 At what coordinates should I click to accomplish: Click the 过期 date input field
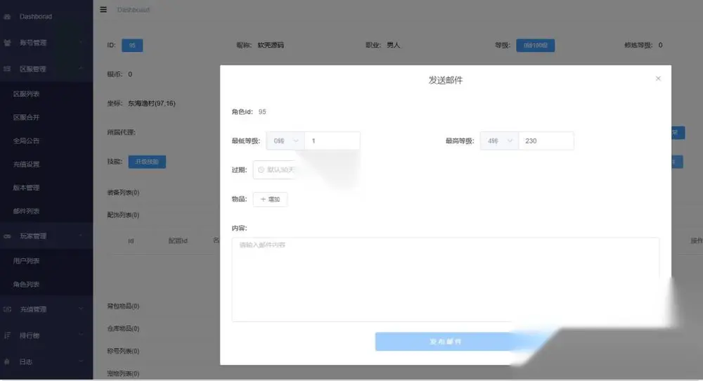[x=274, y=170]
